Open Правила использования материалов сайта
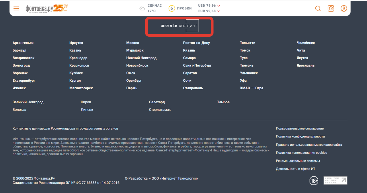Viewport: 367px width, 193px height. coord(309,145)
